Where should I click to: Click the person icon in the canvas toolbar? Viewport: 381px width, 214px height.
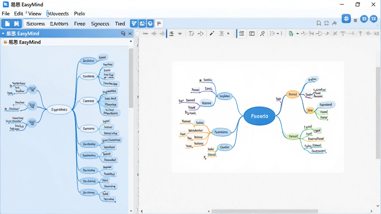tap(262, 33)
